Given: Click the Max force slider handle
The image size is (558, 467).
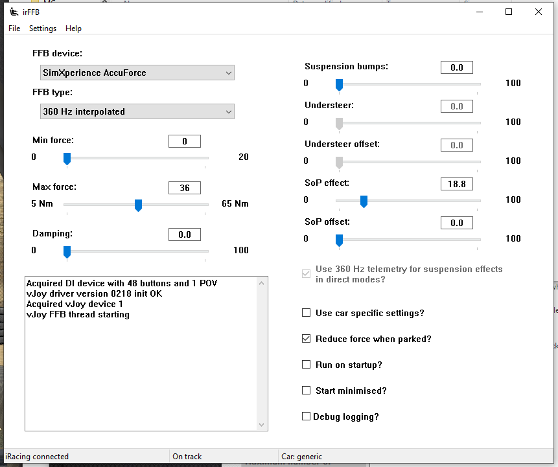Looking at the screenshot, I should tap(138, 205).
